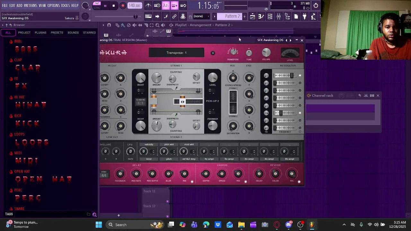
Task: Open the Channel rack graph editor icon
Action: pyautogui.click(x=366, y=96)
